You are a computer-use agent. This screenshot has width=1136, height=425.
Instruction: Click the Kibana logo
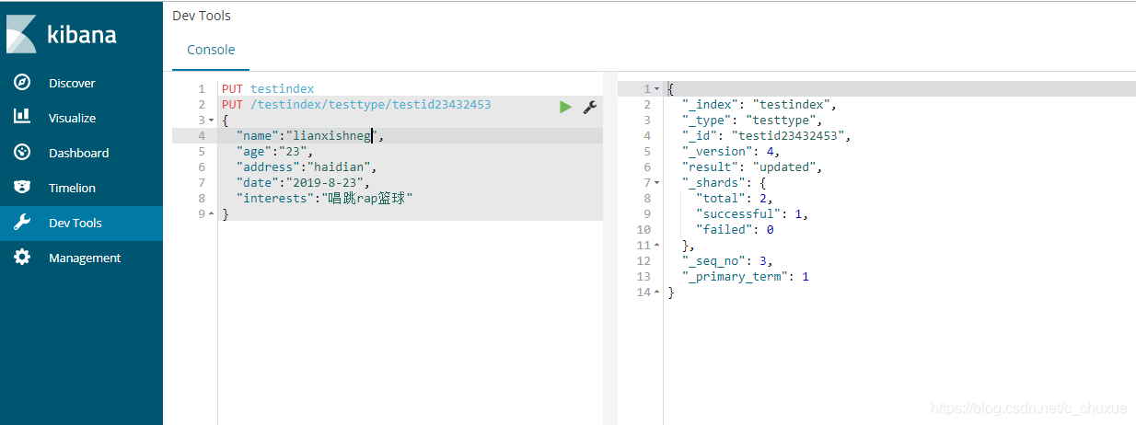tap(62, 34)
